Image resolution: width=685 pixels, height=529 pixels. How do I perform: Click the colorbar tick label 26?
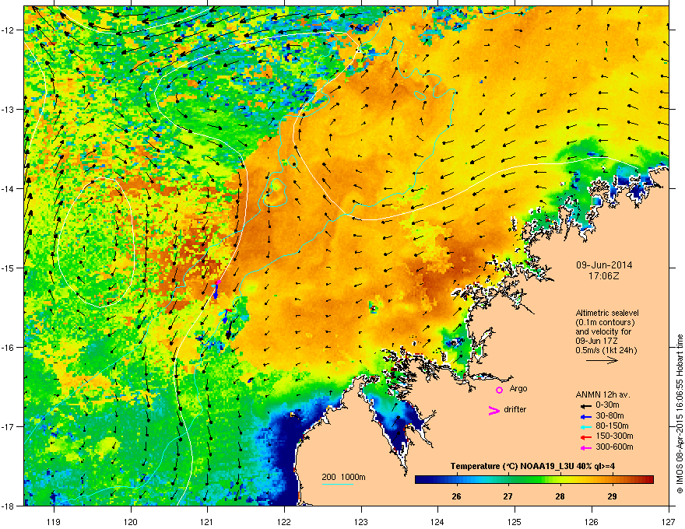tap(456, 496)
